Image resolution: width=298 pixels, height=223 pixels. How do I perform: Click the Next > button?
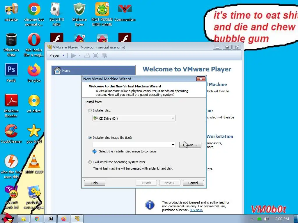click(169, 183)
